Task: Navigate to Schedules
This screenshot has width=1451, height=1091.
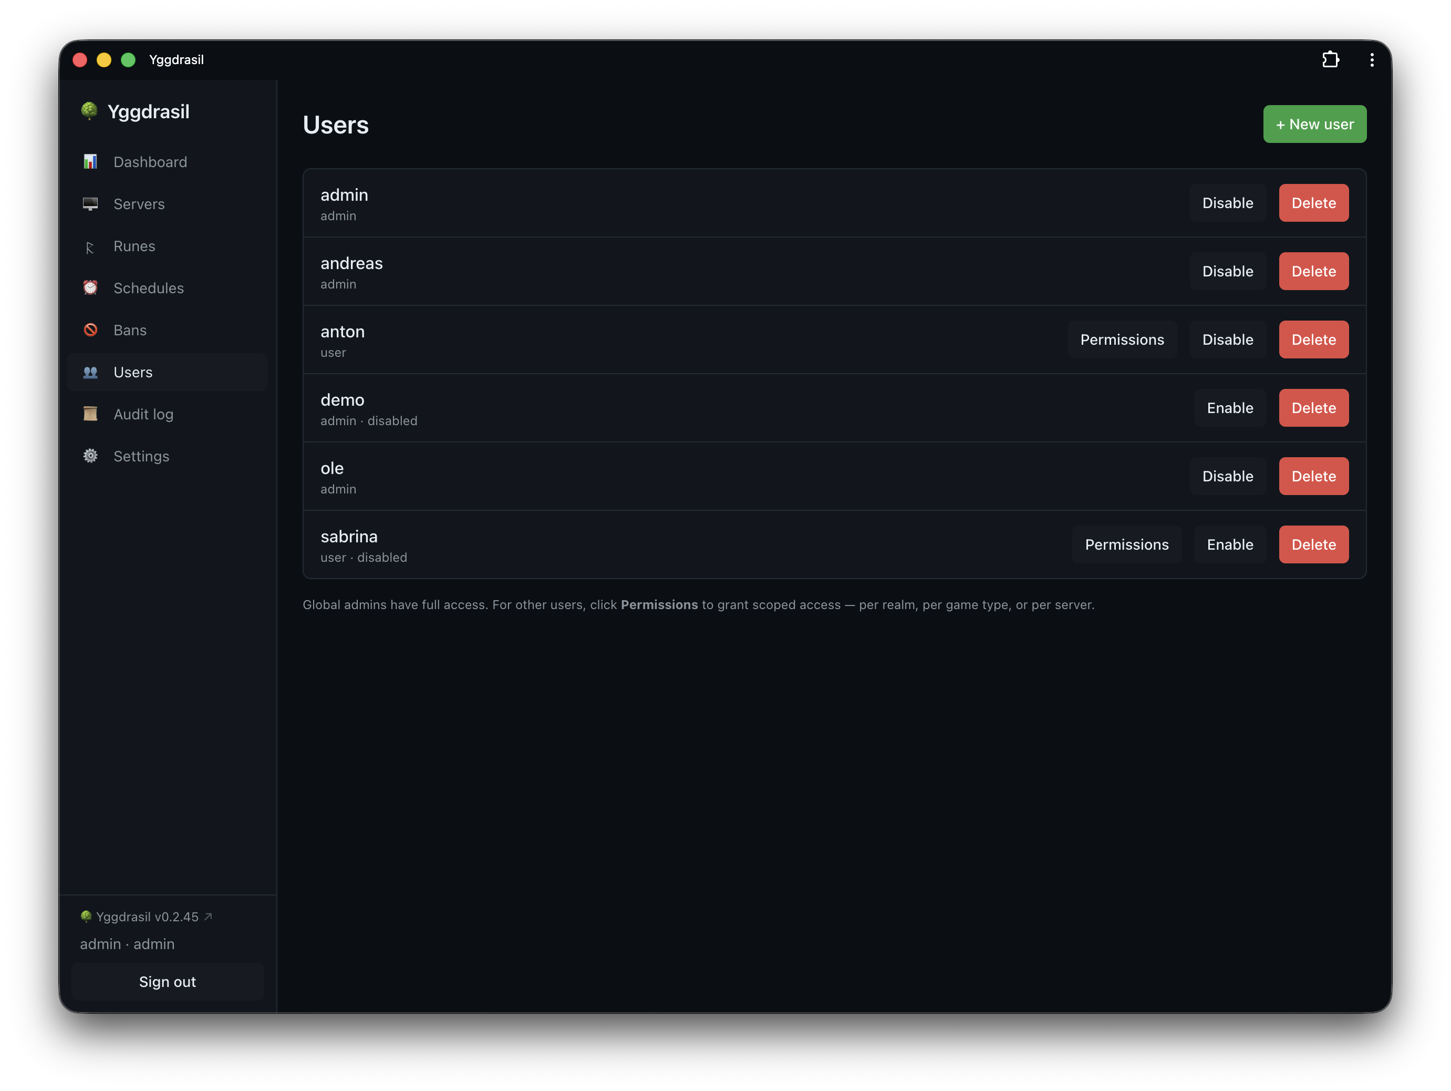Action: pos(168,288)
